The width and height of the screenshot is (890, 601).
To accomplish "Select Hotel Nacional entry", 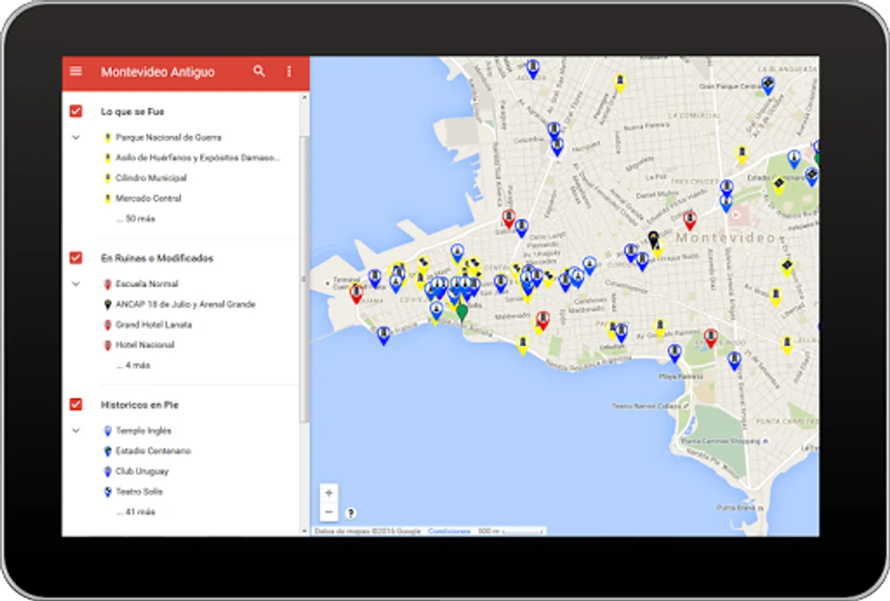I will tap(145, 345).
